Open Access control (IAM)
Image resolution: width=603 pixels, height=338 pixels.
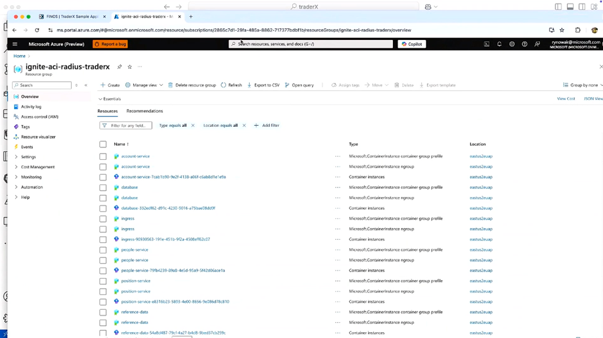pyautogui.click(x=39, y=117)
